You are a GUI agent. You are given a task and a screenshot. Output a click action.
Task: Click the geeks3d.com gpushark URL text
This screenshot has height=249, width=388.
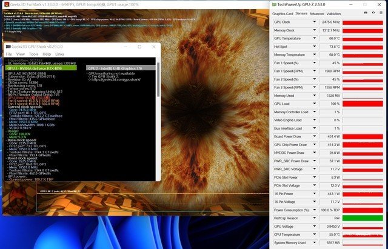pyautogui.click(x=116, y=79)
